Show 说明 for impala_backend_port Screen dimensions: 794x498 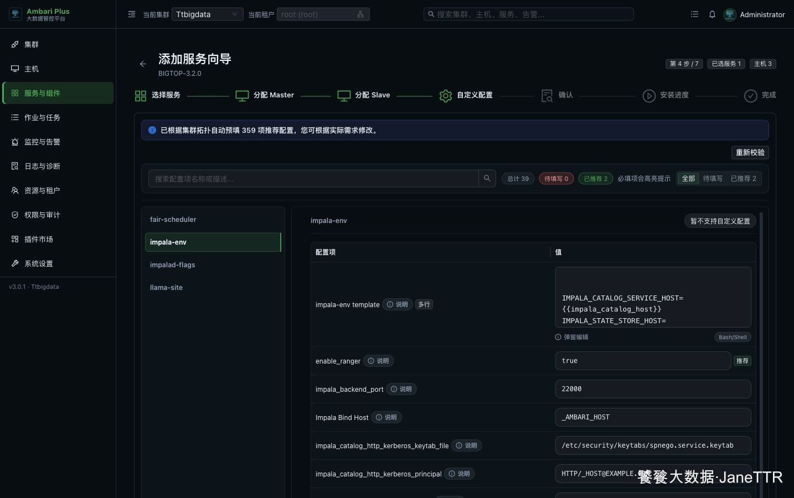401,389
